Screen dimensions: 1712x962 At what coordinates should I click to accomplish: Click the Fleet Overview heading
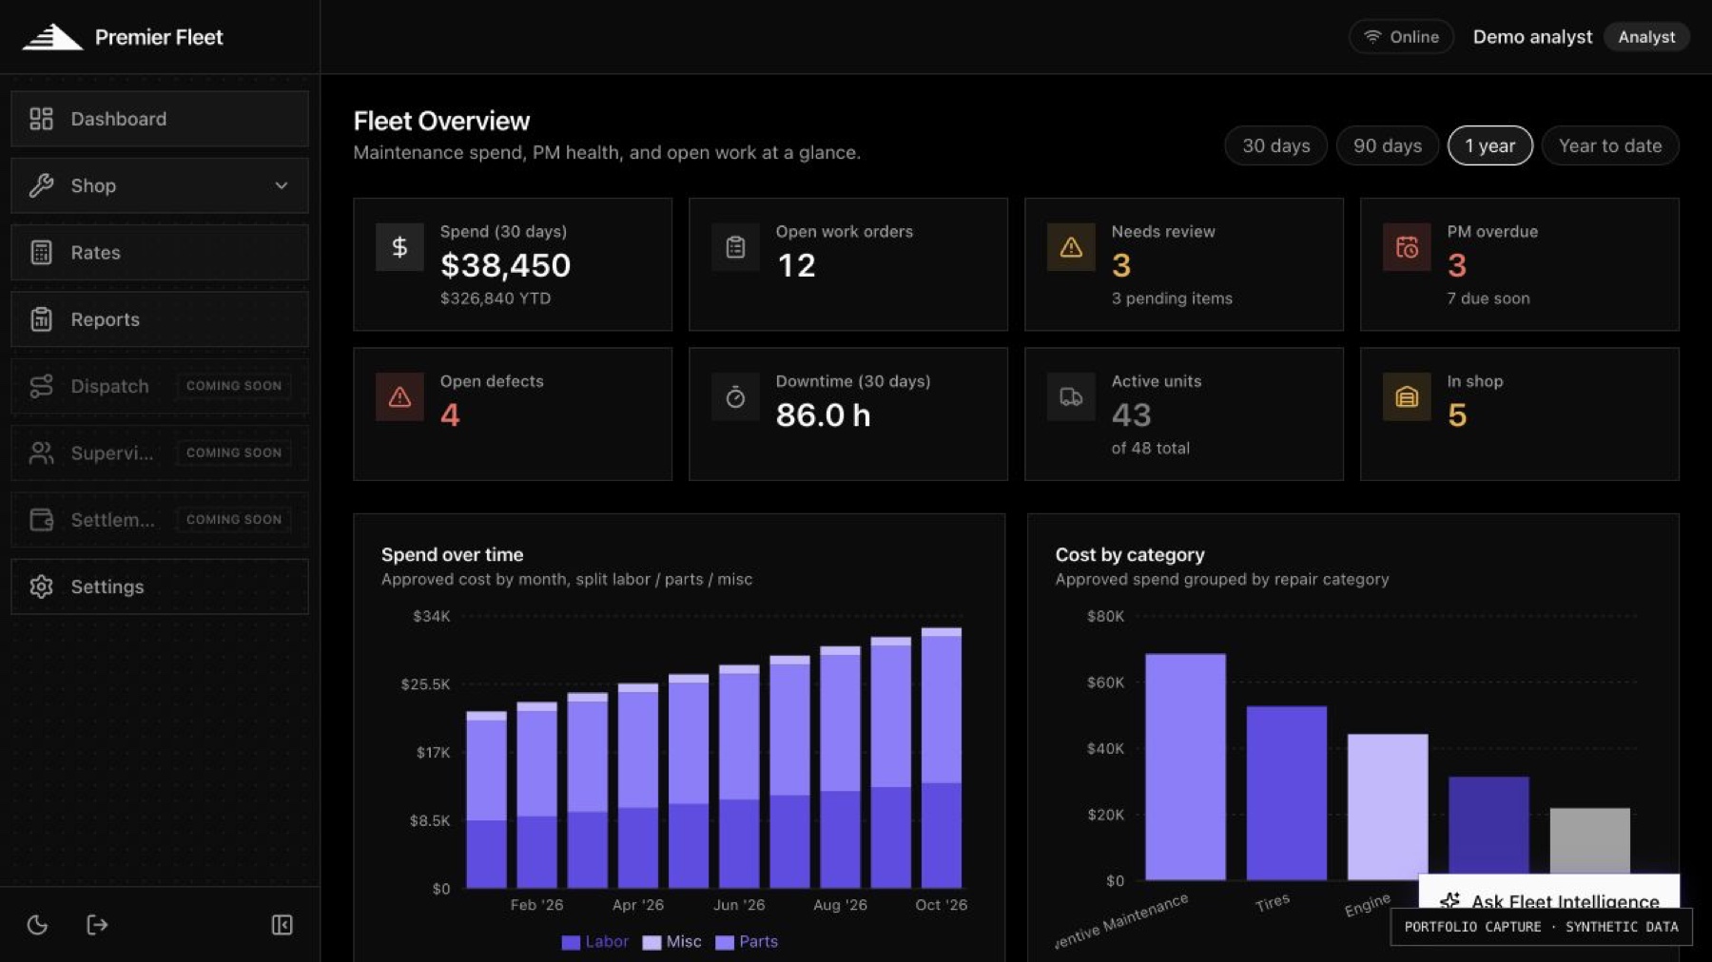pos(441,121)
